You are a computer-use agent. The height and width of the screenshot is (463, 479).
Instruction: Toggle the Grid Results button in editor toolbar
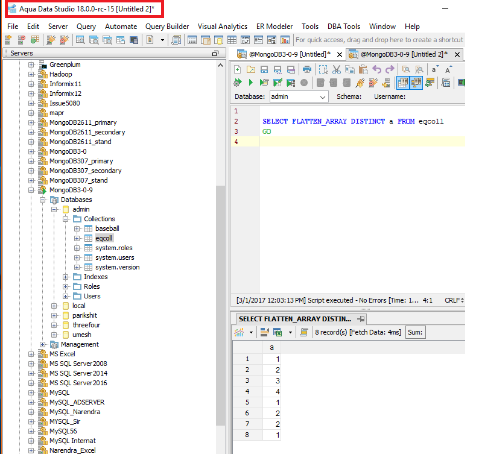[x=403, y=83]
